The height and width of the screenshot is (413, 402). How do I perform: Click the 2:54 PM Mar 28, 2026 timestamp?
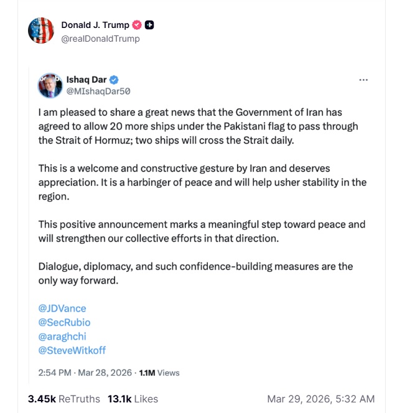(x=85, y=373)
